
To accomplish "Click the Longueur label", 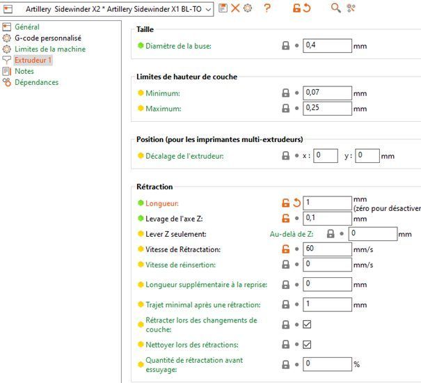I will pos(162,203).
